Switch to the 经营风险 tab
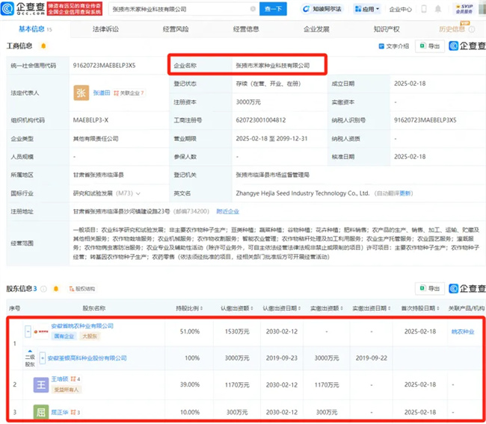This screenshot has height=424, width=486. click(173, 29)
